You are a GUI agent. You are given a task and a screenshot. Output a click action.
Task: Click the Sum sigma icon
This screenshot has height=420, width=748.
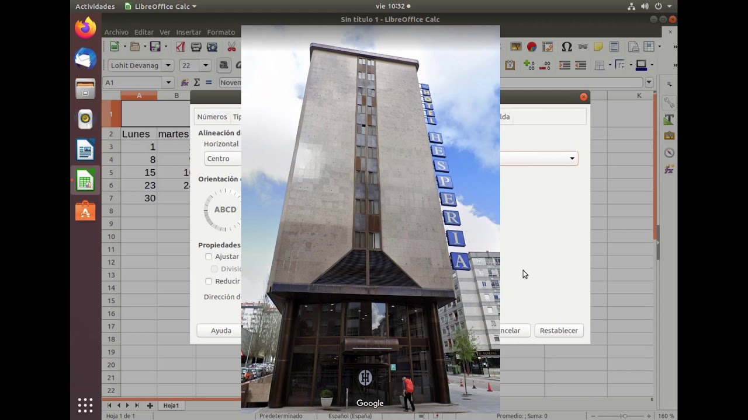click(197, 83)
